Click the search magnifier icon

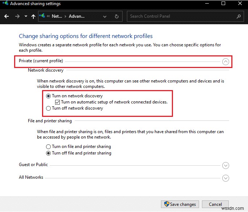[239, 16]
